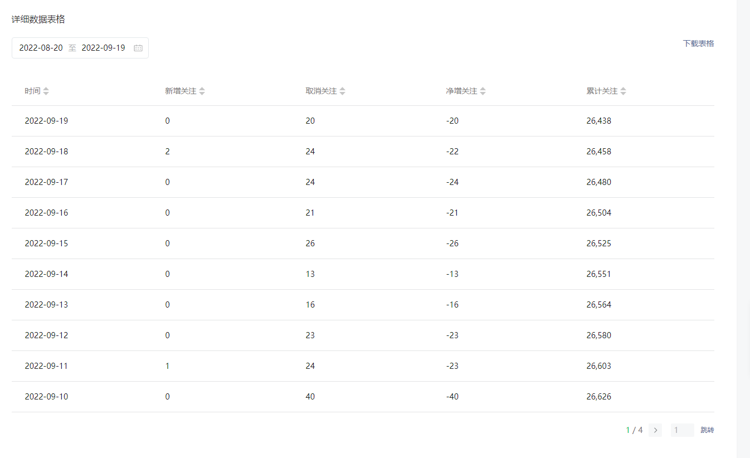
Task: Click the 详细数据表格 section title
Action: click(38, 20)
